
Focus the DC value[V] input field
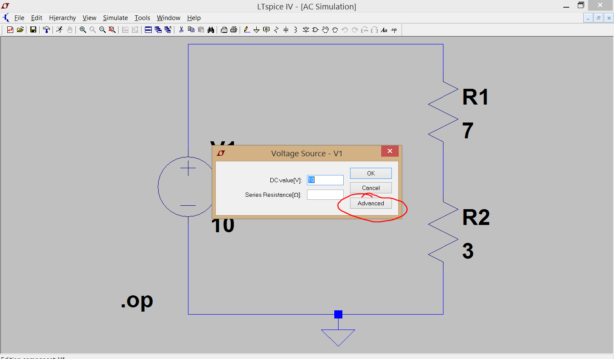pos(325,180)
